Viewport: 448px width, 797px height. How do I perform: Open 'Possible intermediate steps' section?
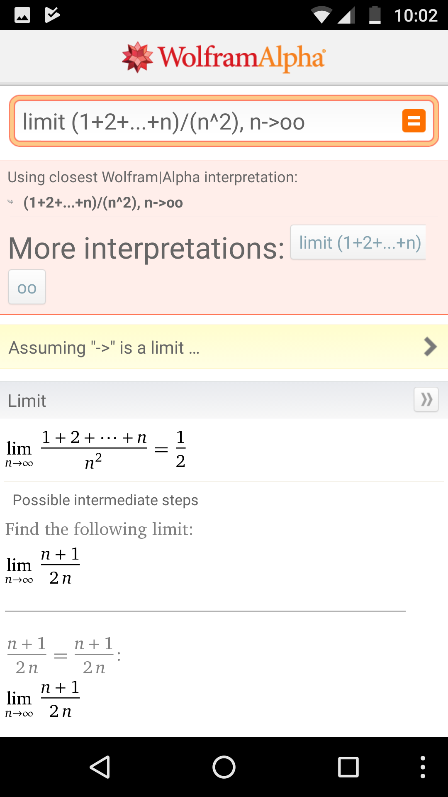click(x=105, y=500)
